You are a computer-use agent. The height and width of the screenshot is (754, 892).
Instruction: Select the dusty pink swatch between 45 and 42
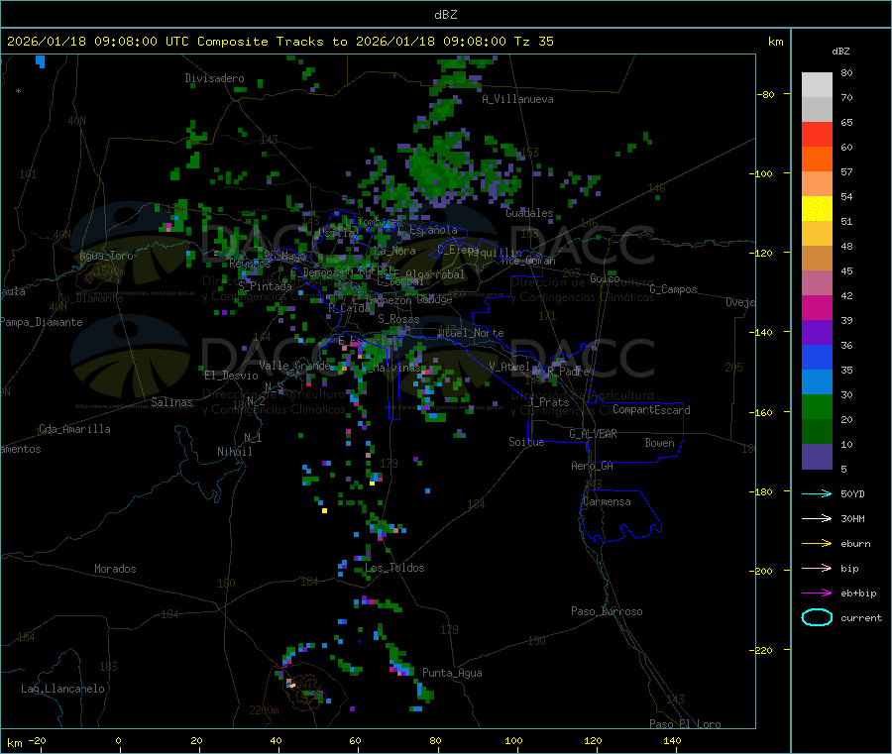[x=817, y=283]
